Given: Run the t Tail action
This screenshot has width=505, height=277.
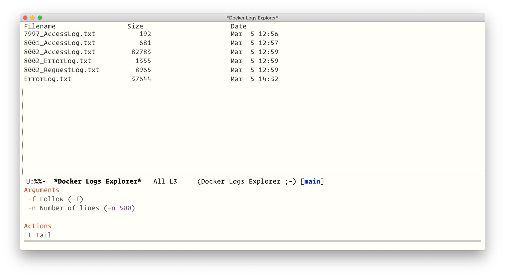Looking at the screenshot, I should pyautogui.click(x=40, y=235).
